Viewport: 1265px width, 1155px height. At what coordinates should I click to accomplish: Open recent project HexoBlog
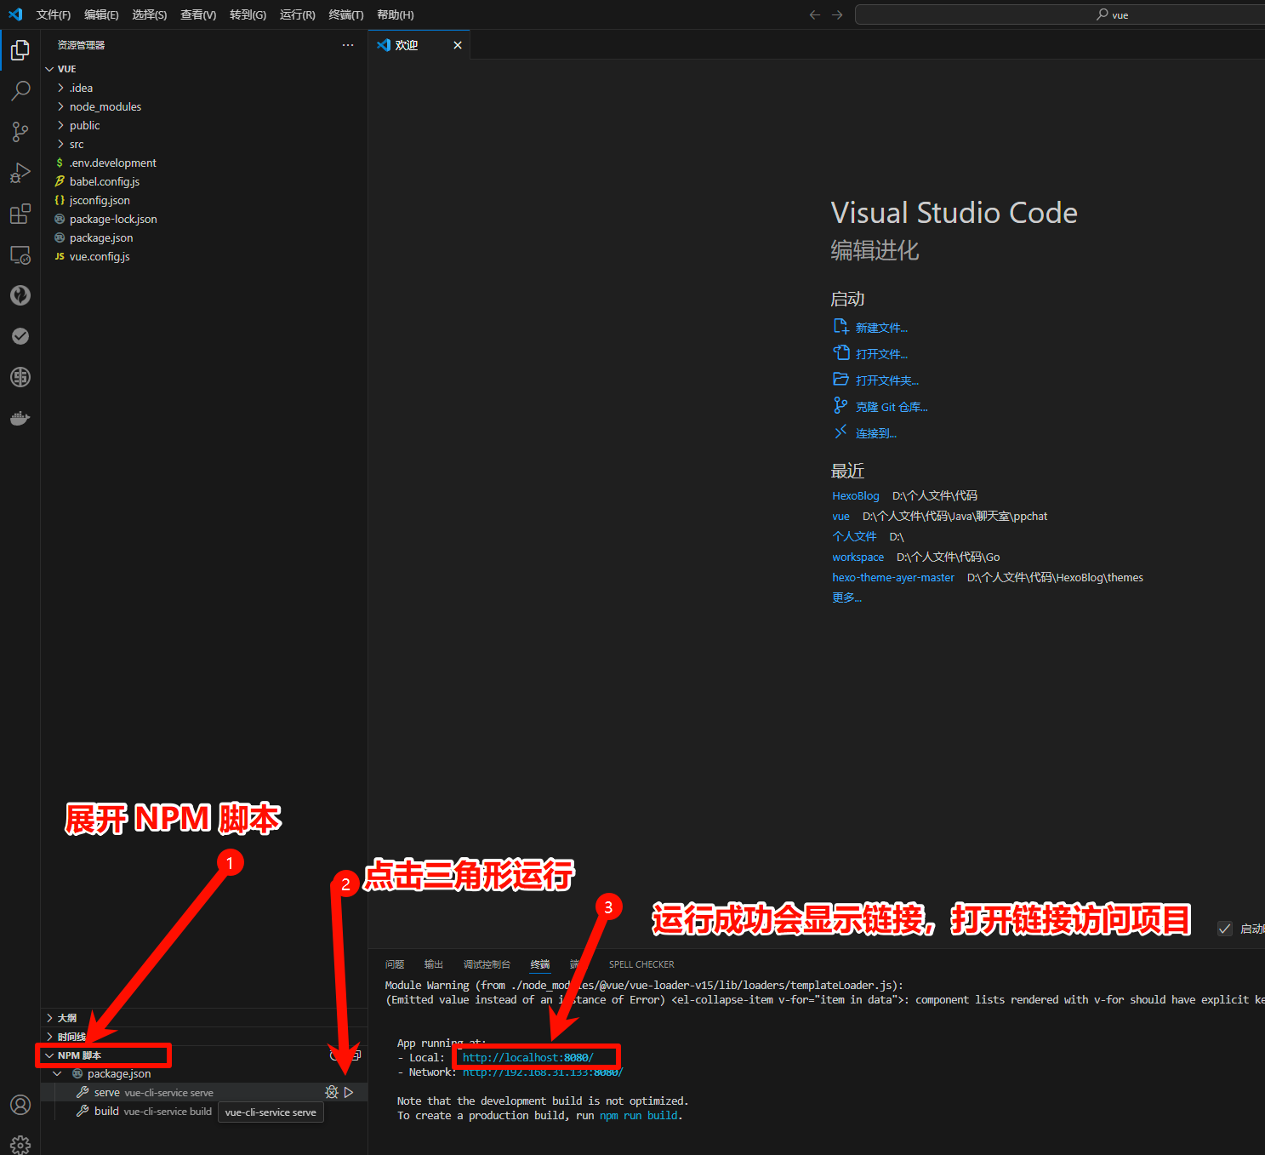point(856,495)
